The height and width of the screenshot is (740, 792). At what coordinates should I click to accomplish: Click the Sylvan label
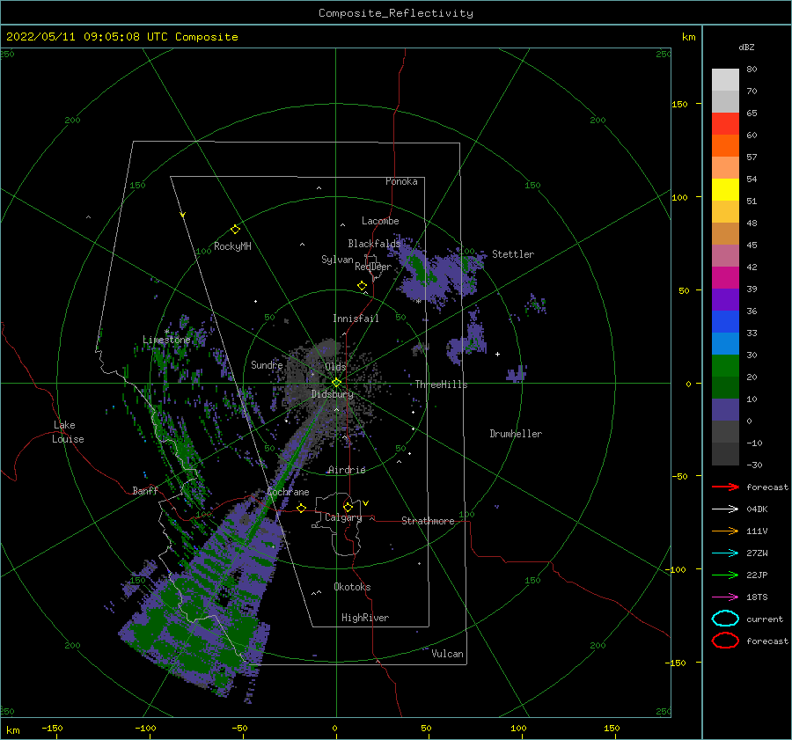[337, 260]
